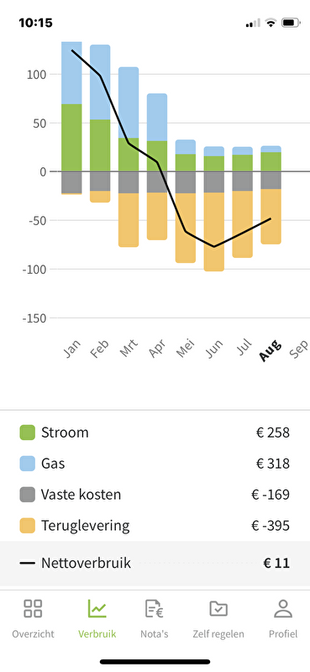
Task: Open the Profiel person icon
Action: pos(283,608)
